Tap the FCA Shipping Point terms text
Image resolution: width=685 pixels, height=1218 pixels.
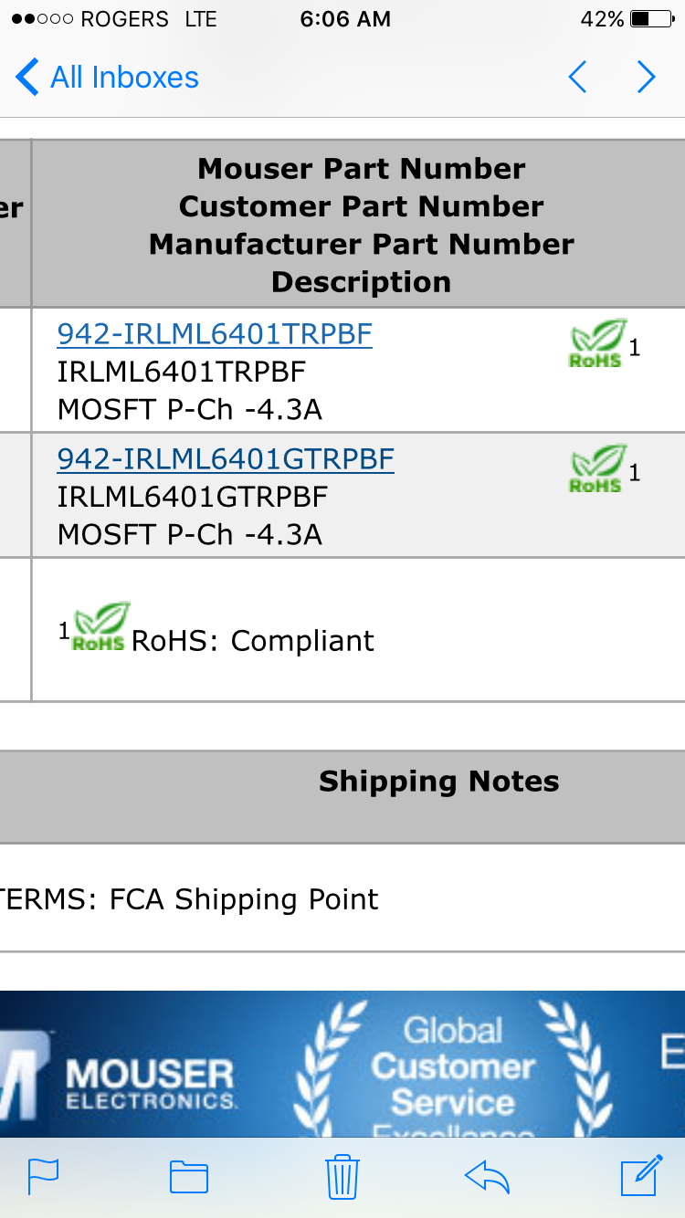click(x=189, y=899)
